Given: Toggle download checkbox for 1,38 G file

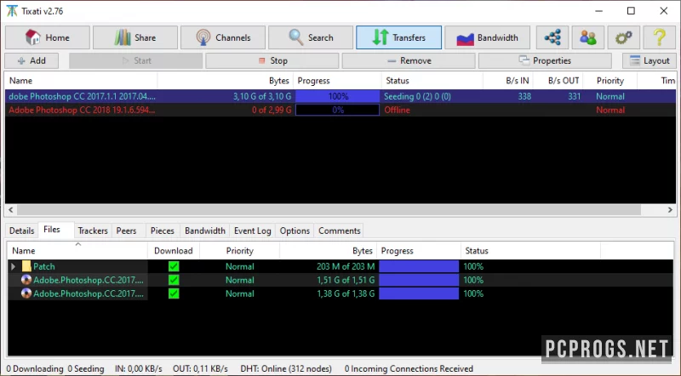Looking at the screenshot, I should pos(174,293).
